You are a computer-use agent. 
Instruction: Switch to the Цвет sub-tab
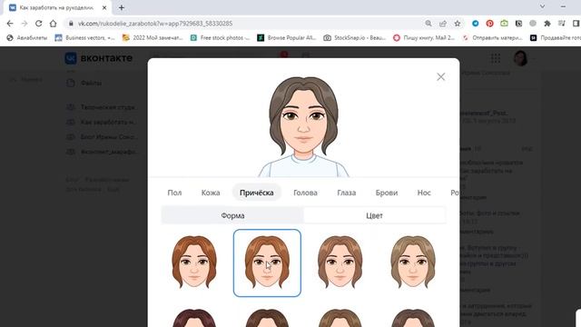374,215
